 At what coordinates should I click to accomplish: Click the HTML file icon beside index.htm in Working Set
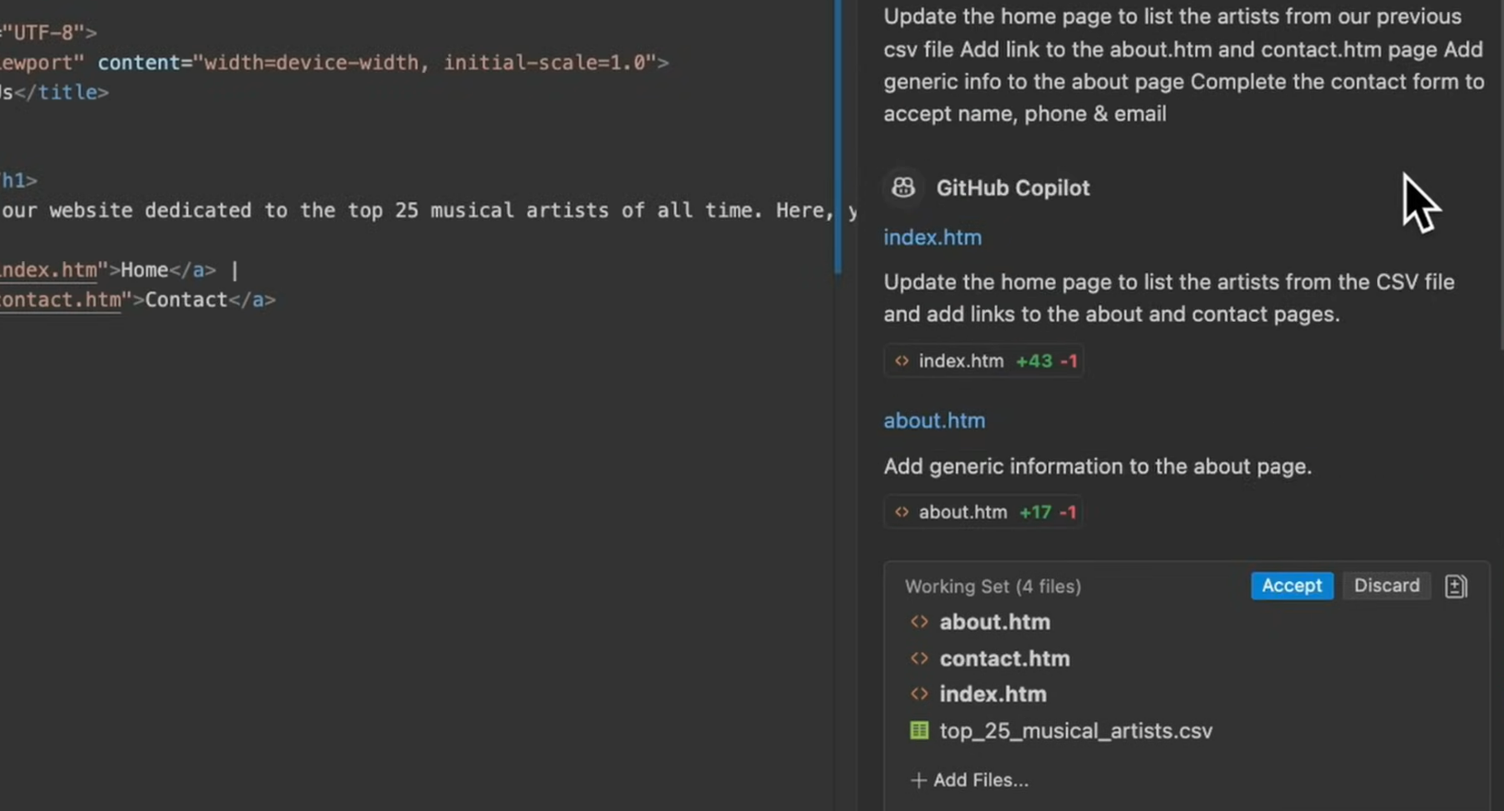(x=919, y=694)
